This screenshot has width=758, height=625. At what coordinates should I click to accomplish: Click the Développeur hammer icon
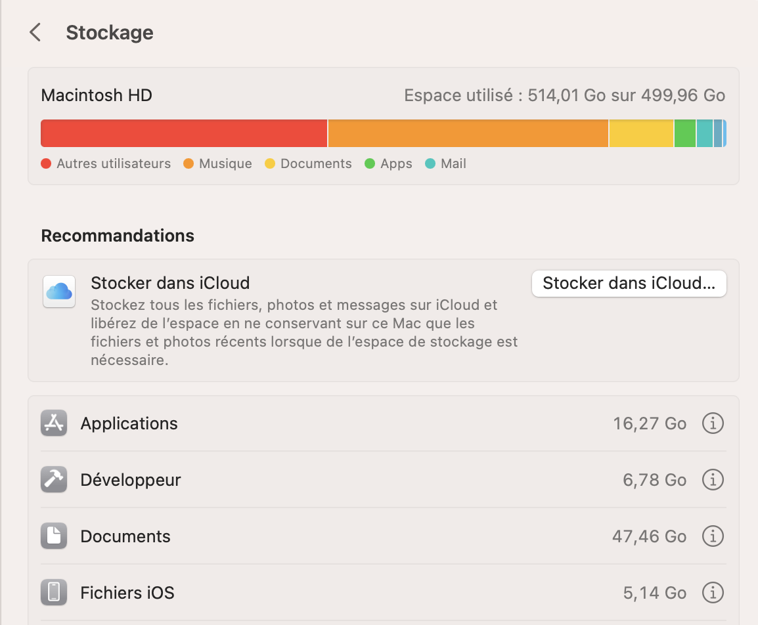[x=54, y=480]
